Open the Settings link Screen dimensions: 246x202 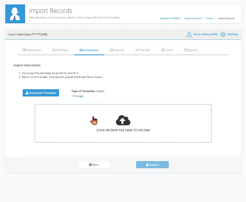click(x=233, y=34)
